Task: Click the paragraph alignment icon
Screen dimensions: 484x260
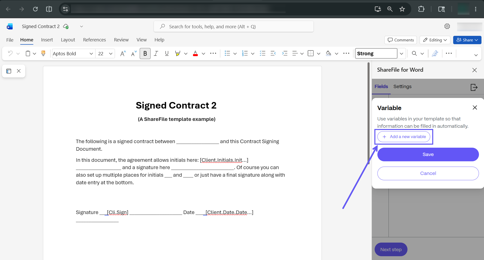Action: point(295,54)
